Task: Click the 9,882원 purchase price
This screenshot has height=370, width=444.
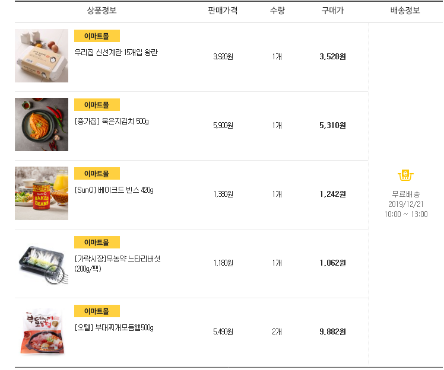Action: (332, 331)
